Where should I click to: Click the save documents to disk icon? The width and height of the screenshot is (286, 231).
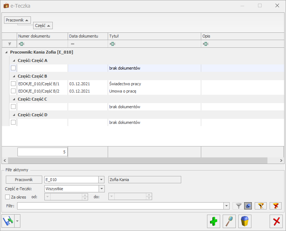[x=8, y=221]
